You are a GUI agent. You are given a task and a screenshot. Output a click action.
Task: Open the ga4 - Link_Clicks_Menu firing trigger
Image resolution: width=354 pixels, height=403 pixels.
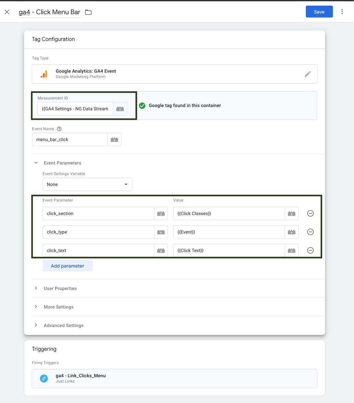[175, 378]
